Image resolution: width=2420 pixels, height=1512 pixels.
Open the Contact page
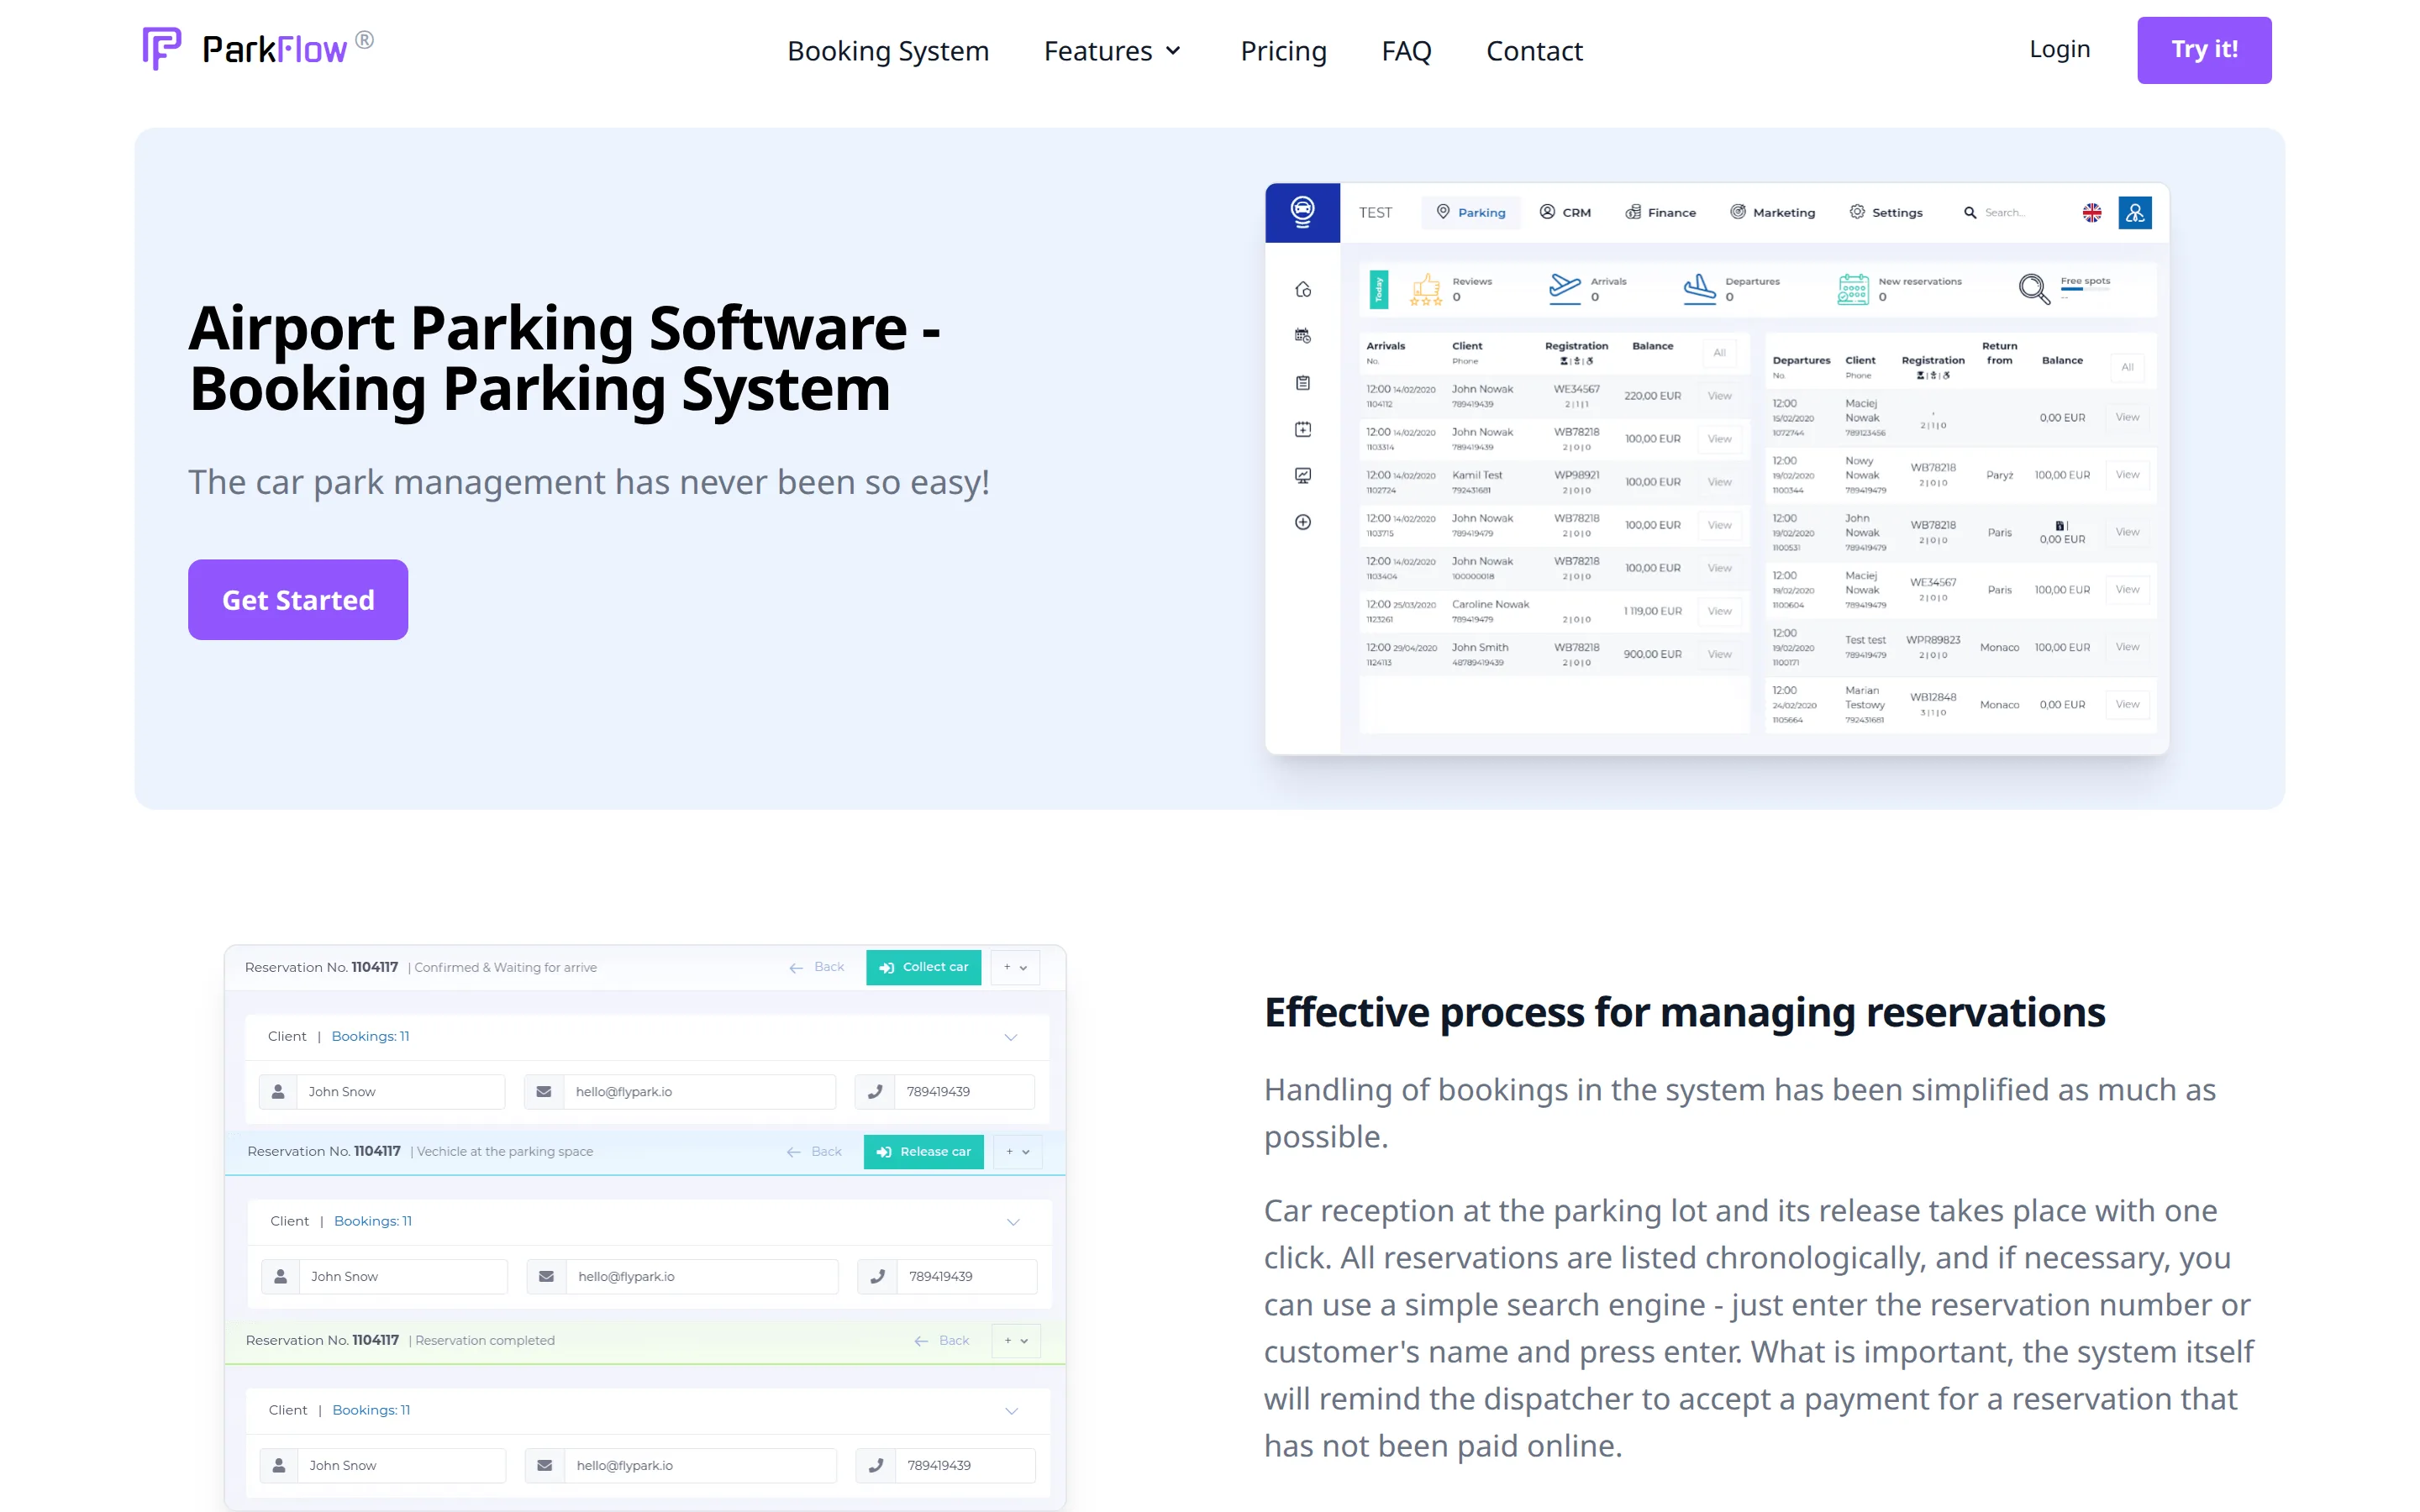coord(1534,50)
